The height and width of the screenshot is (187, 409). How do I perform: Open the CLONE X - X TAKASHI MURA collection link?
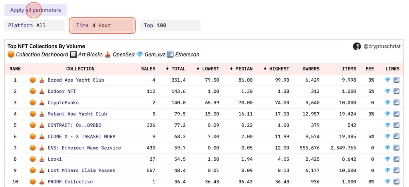point(81,136)
